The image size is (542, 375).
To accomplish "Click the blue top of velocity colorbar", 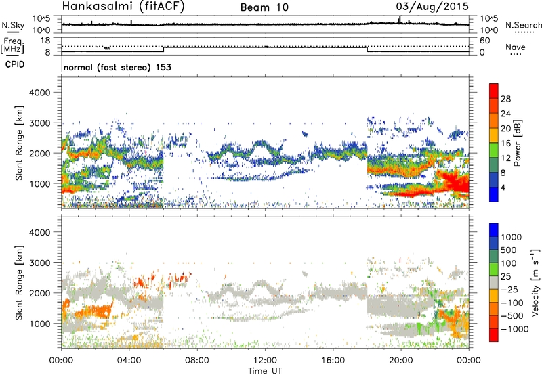I will (494, 229).
